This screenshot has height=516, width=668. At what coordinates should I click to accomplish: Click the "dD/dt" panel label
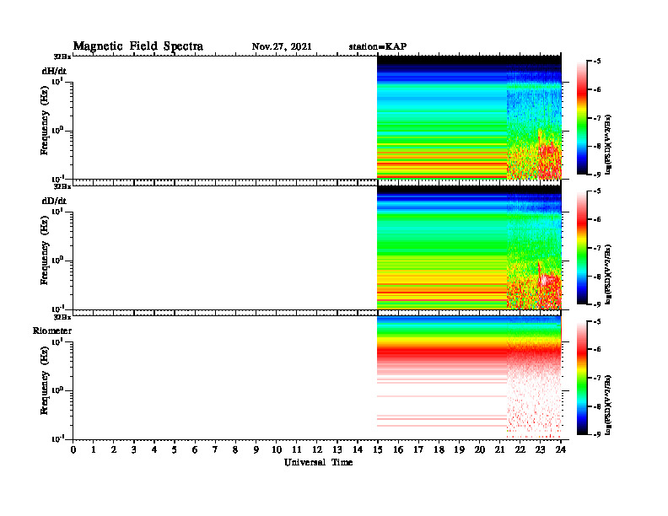54,201
